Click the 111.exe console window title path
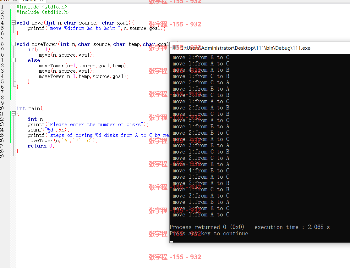This screenshot has width=350, height=268. tap(245, 48)
